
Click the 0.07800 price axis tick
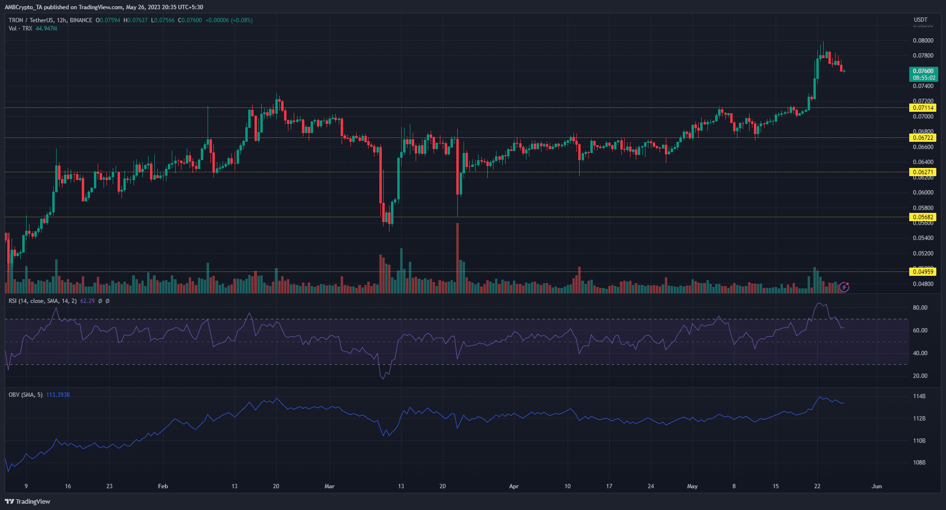(x=923, y=56)
